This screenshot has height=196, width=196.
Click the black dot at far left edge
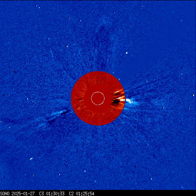coord(4,95)
